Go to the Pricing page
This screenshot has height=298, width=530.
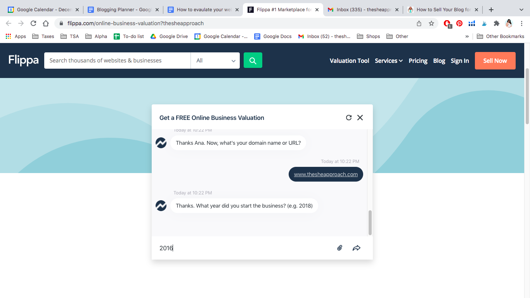(x=418, y=61)
